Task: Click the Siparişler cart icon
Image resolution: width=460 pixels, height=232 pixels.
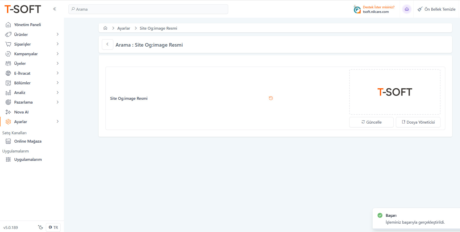Action: (x=8, y=44)
